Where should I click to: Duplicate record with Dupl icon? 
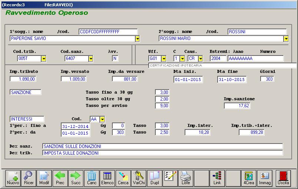155,178
